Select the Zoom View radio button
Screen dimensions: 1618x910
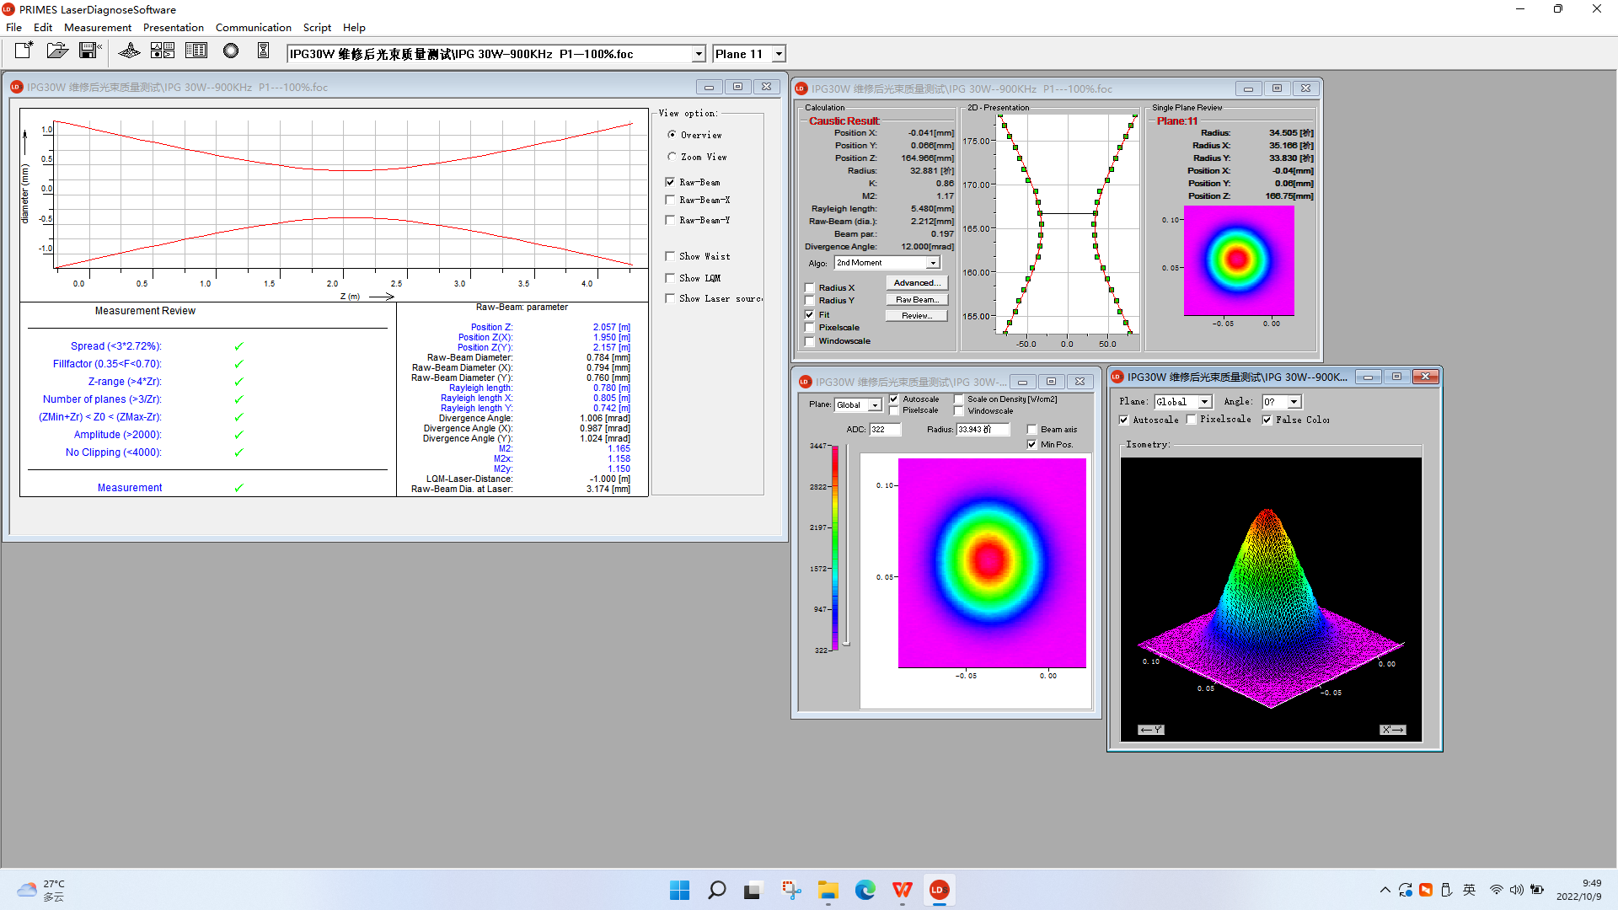672,157
